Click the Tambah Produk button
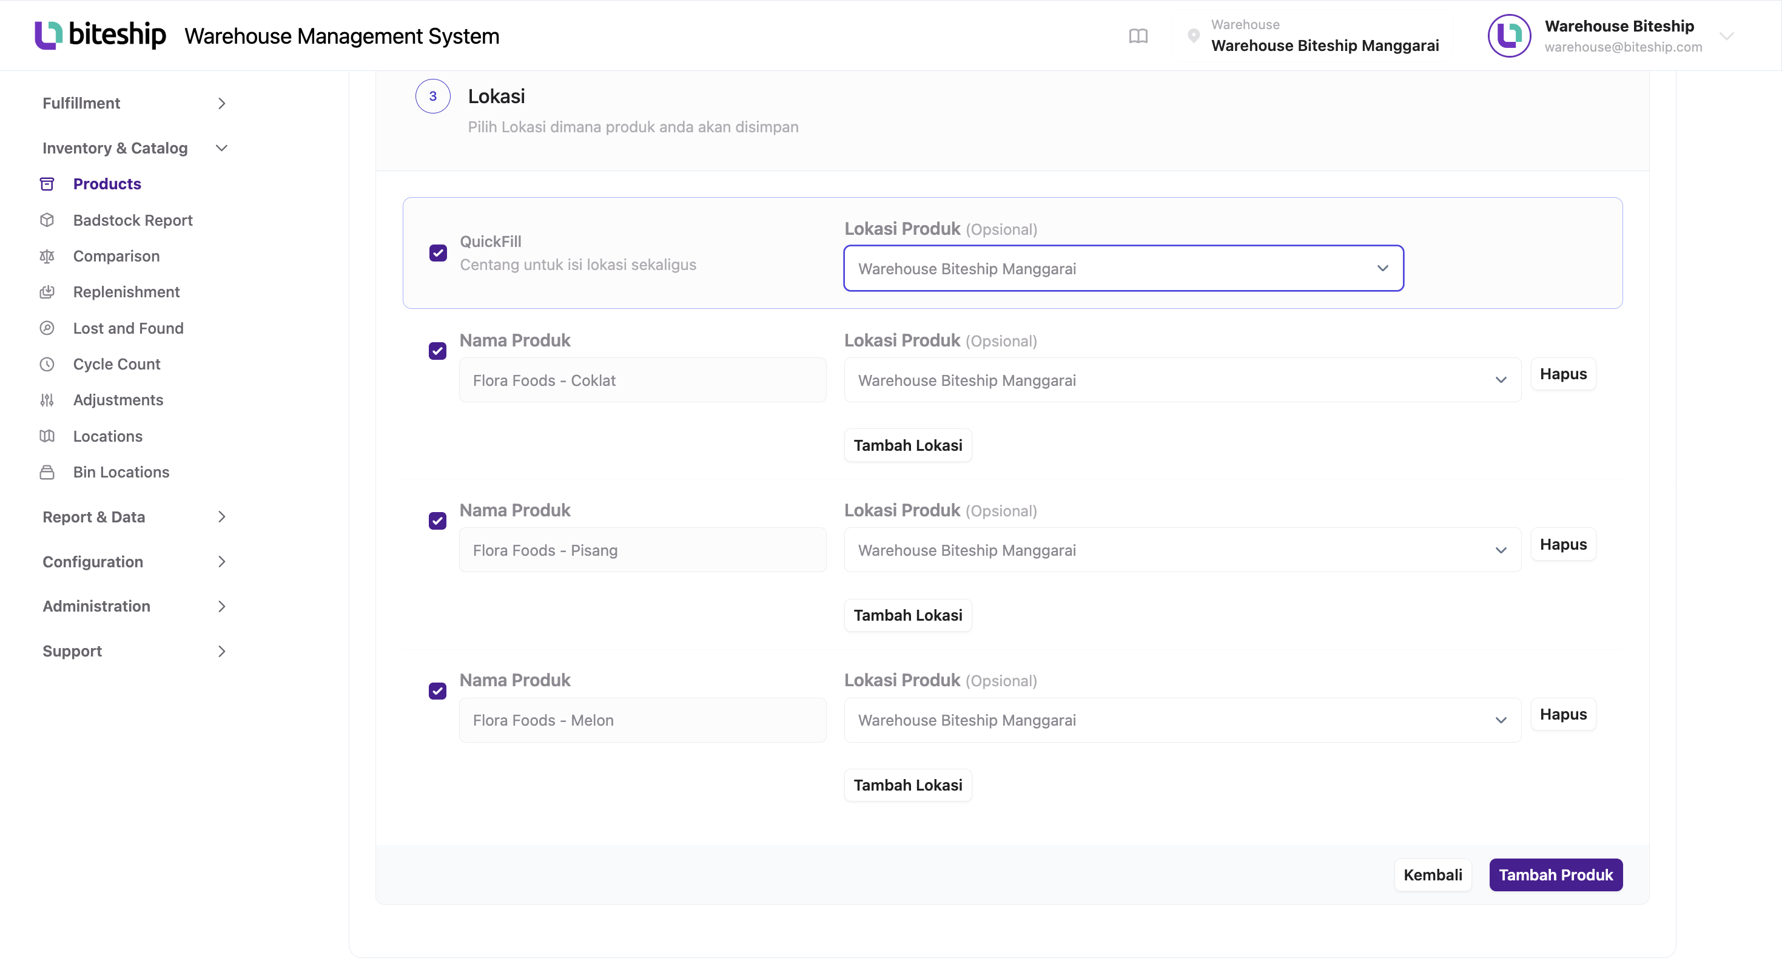Image resolution: width=1782 pixels, height=972 pixels. (x=1556, y=874)
